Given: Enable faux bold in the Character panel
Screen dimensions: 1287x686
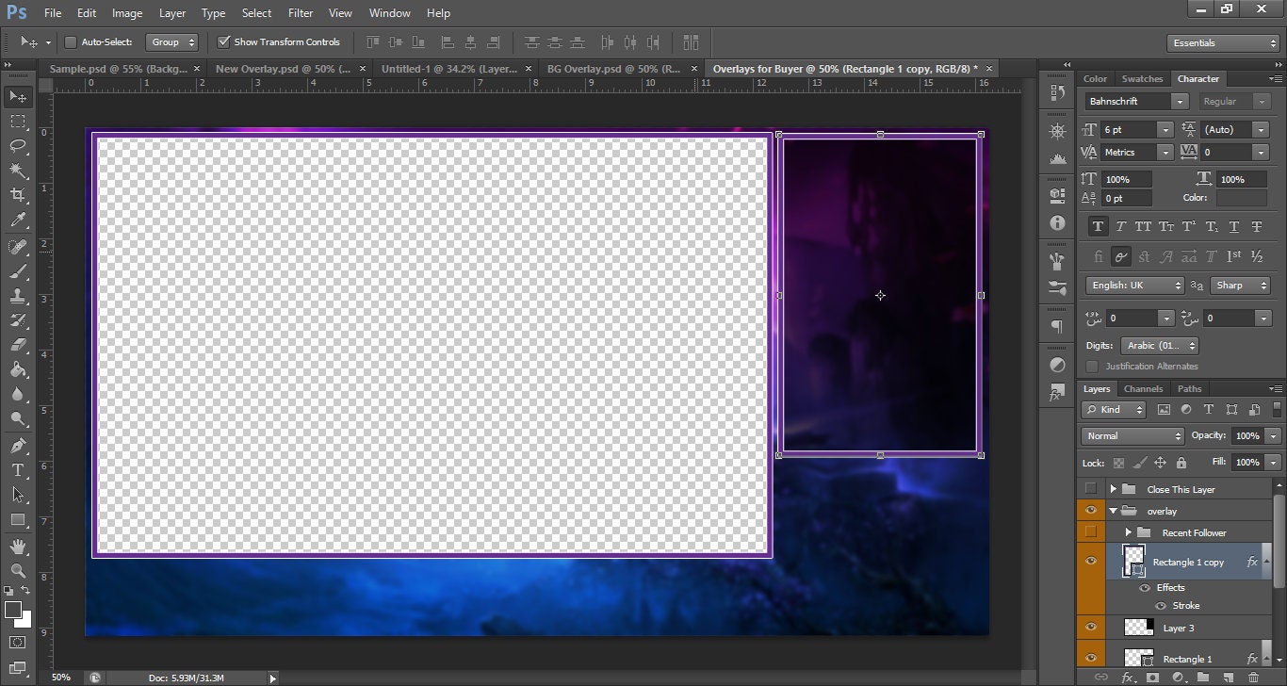Looking at the screenshot, I should coord(1098,225).
